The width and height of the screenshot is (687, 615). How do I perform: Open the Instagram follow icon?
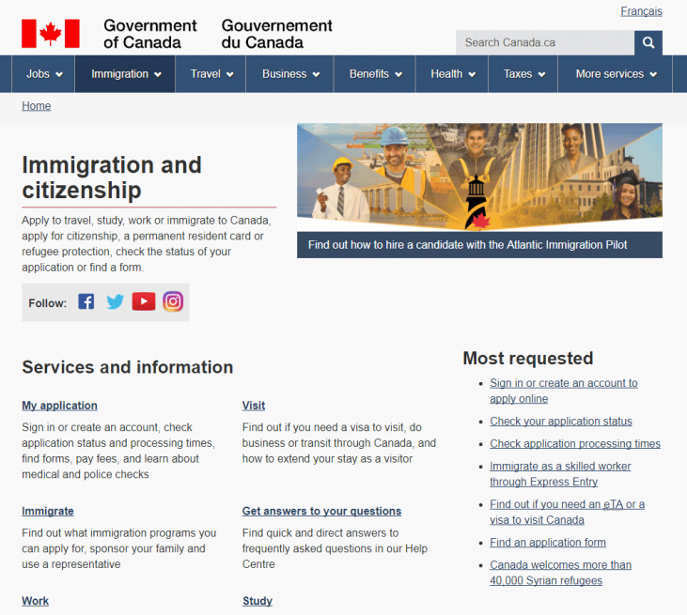[x=173, y=301]
